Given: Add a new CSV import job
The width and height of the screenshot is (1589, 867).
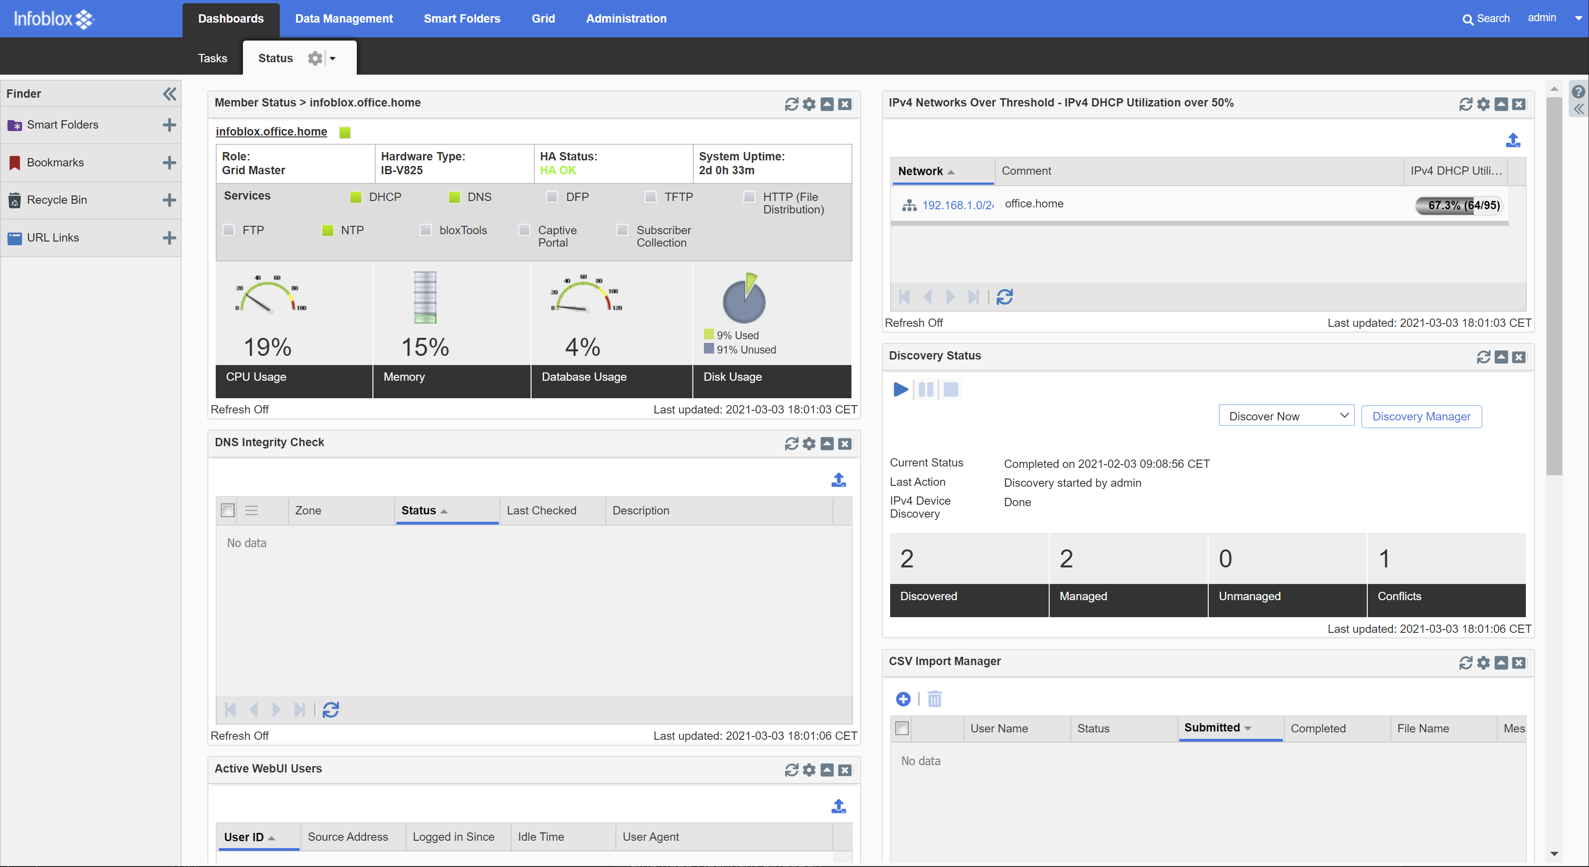Looking at the screenshot, I should coord(903,699).
